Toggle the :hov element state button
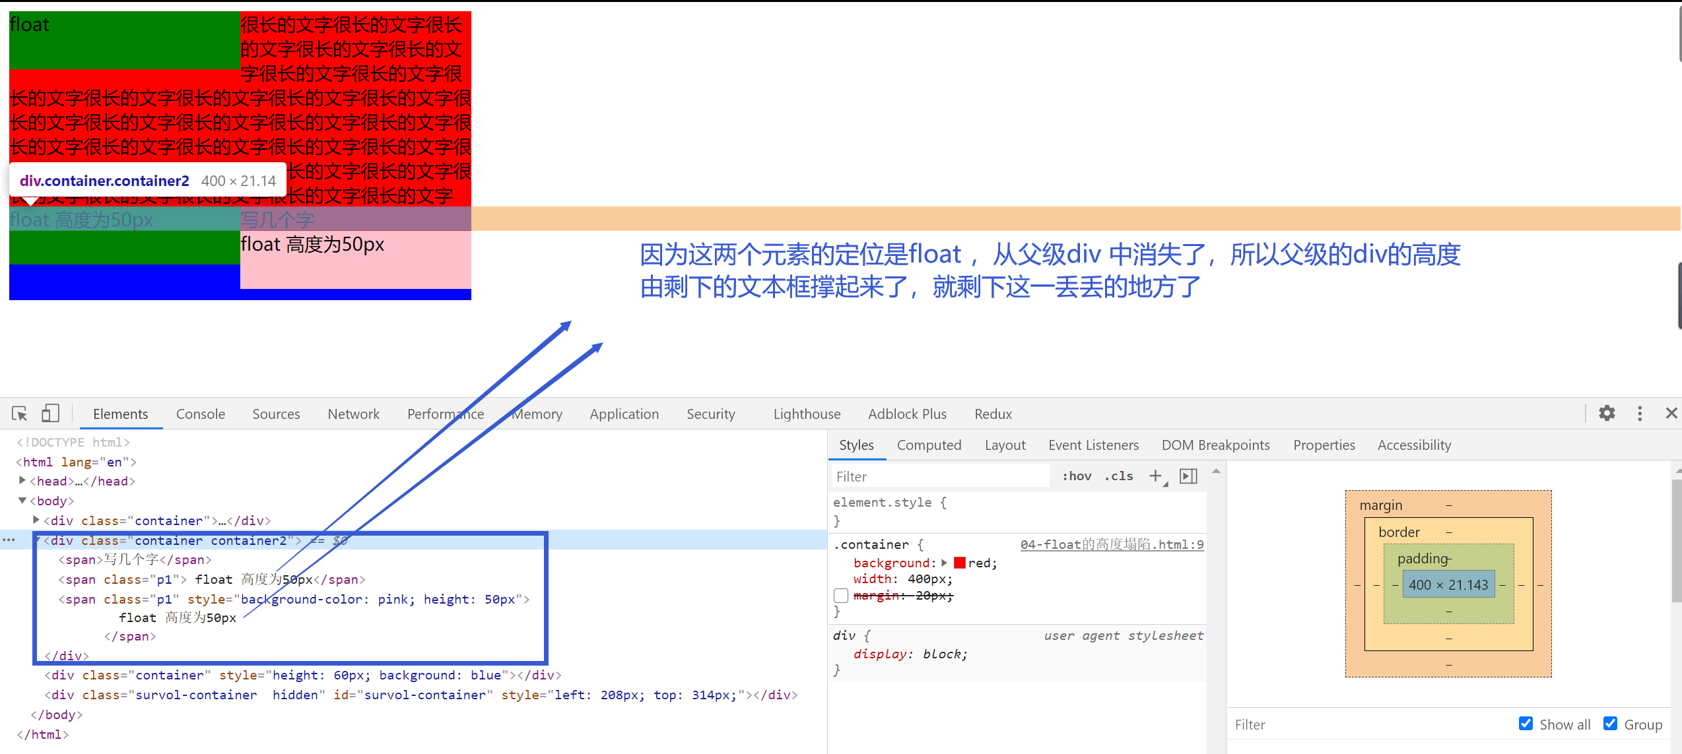1682x754 pixels. tap(1077, 476)
